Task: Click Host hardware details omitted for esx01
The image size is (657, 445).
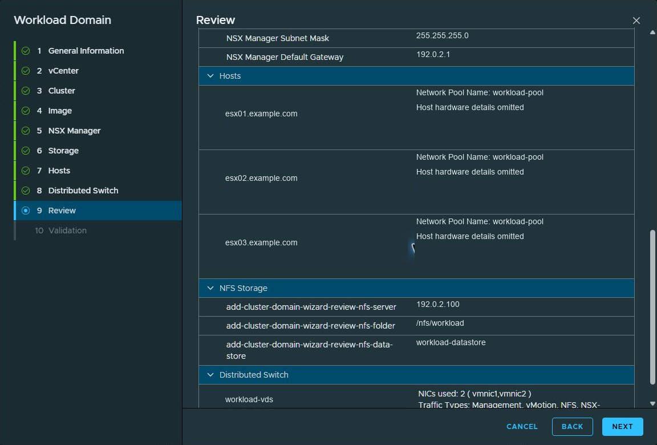Action: tap(470, 107)
